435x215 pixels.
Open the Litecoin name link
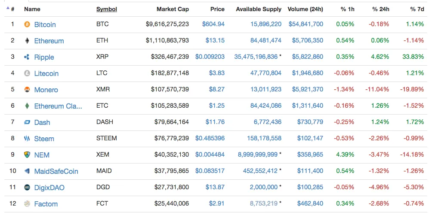click(46, 73)
